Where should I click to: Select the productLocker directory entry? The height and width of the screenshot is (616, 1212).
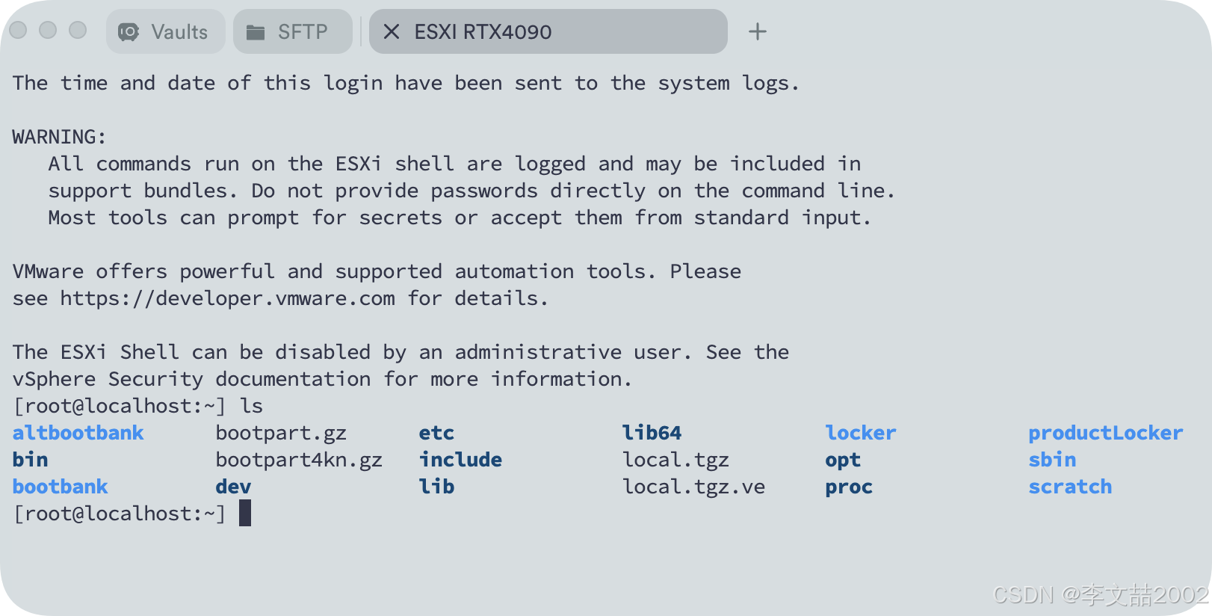pyautogui.click(x=1105, y=432)
